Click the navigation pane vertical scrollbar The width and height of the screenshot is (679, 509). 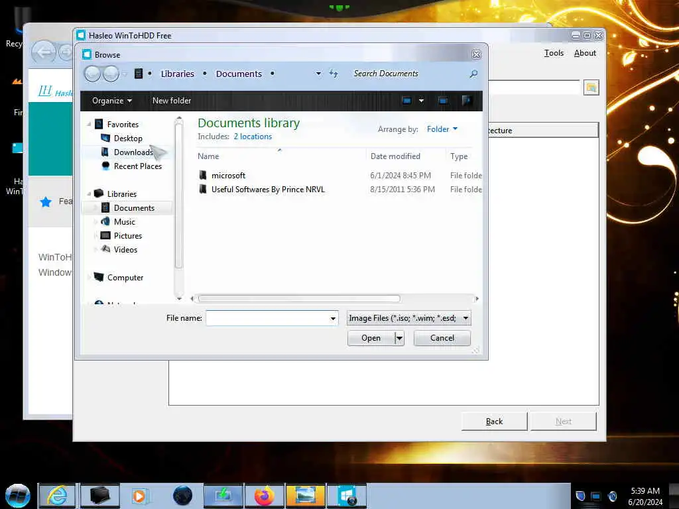coord(179,195)
